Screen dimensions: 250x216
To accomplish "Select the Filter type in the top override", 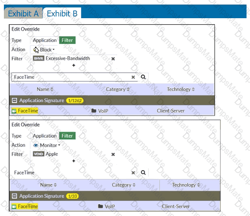I will point(67,40).
